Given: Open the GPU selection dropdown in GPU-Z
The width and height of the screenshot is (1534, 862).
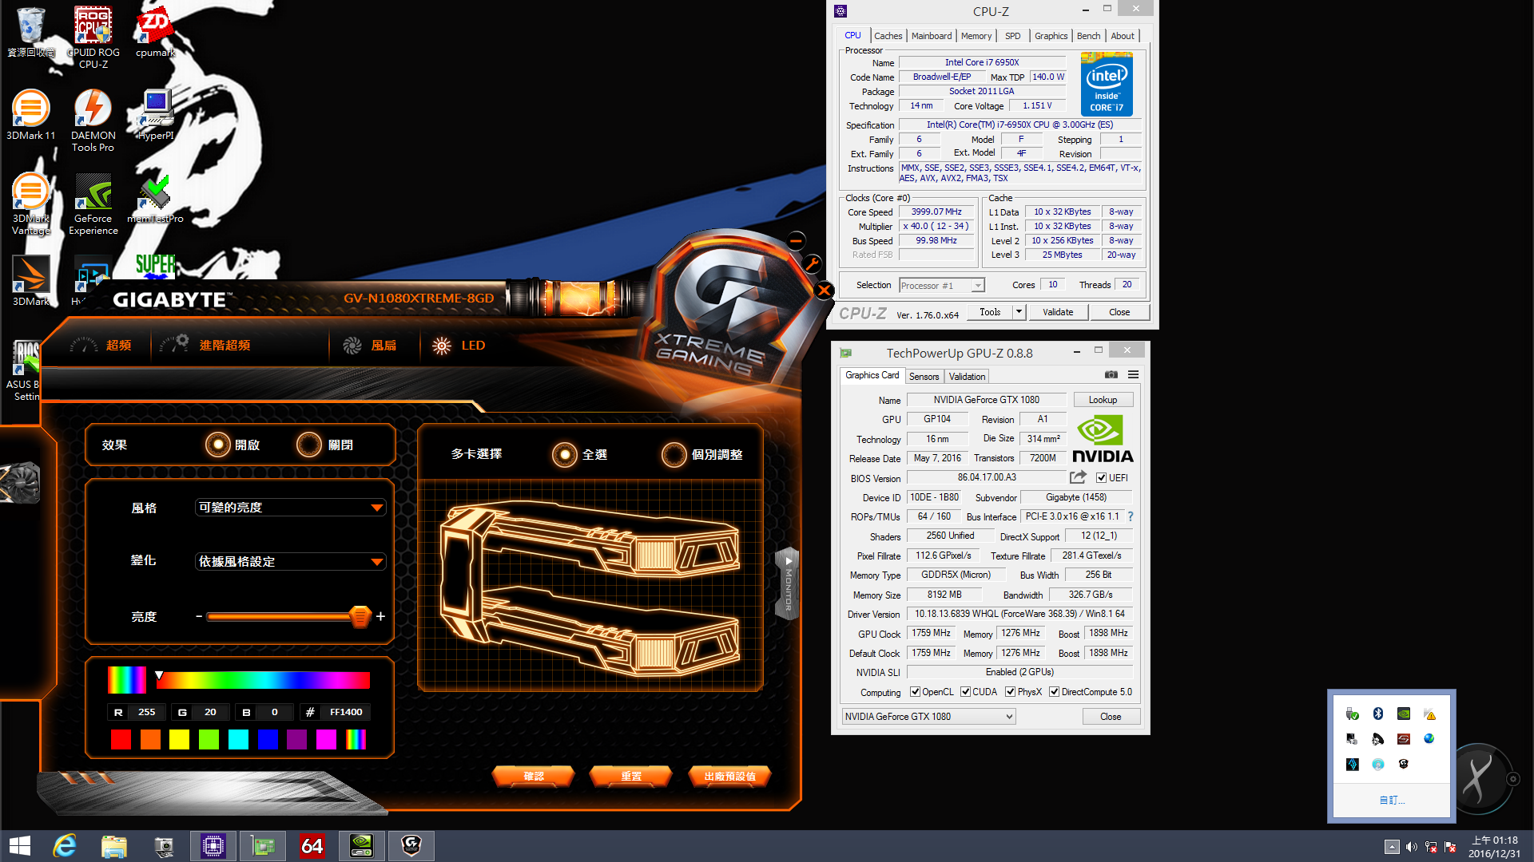Looking at the screenshot, I should click(x=928, y=717).
